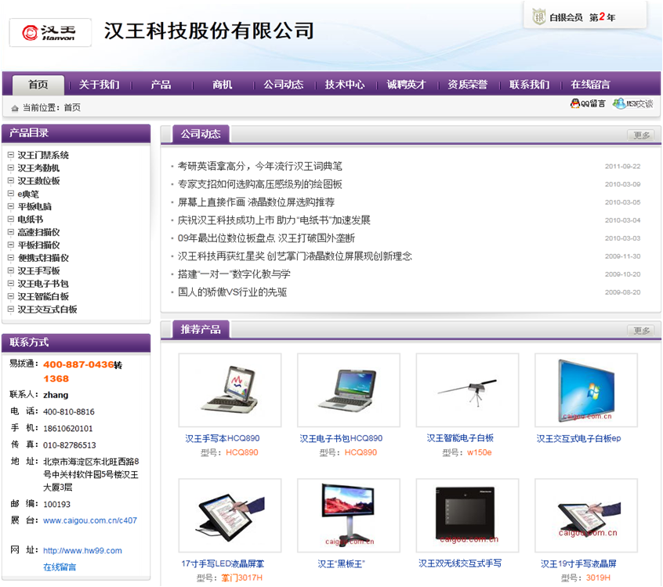This screenshot has width=663, height=587.
Task: Open QQ留言 chat icon
Action: click(x=588, y=103)
